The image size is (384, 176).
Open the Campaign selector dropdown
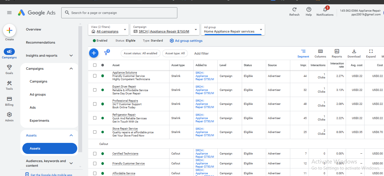click(165, 29)
